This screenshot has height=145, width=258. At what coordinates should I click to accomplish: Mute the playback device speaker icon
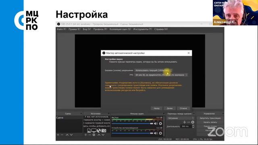(156, 133)
